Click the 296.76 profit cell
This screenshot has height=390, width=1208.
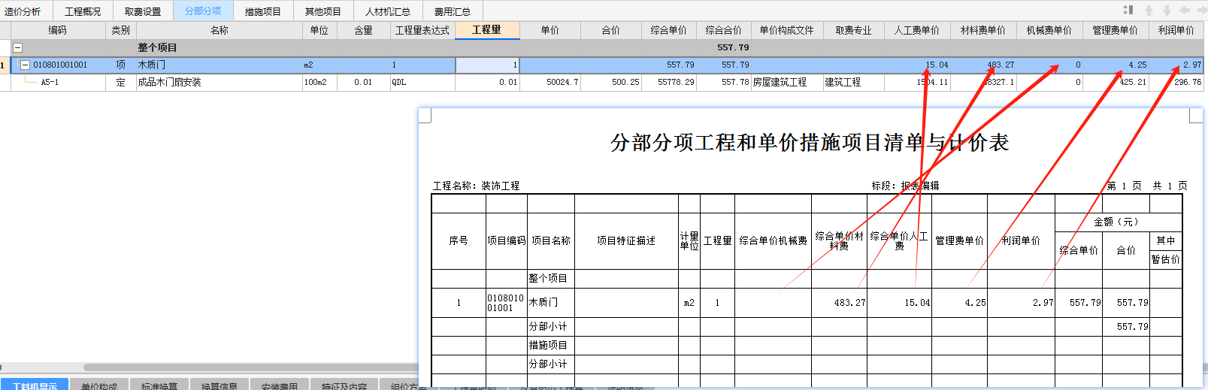1176,83
